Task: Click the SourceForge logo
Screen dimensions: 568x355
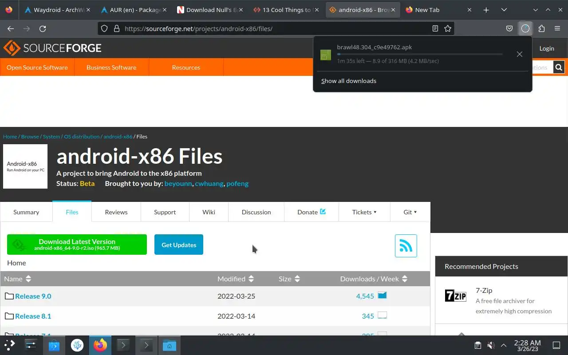Action: pos(52,48)
